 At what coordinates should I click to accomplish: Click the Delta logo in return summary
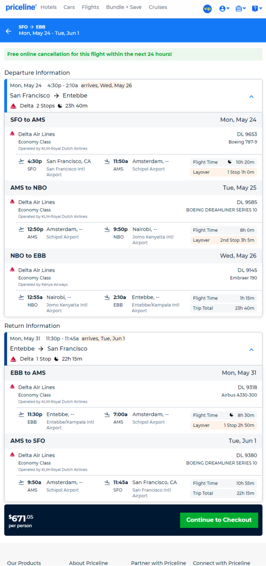click(13, 359)
